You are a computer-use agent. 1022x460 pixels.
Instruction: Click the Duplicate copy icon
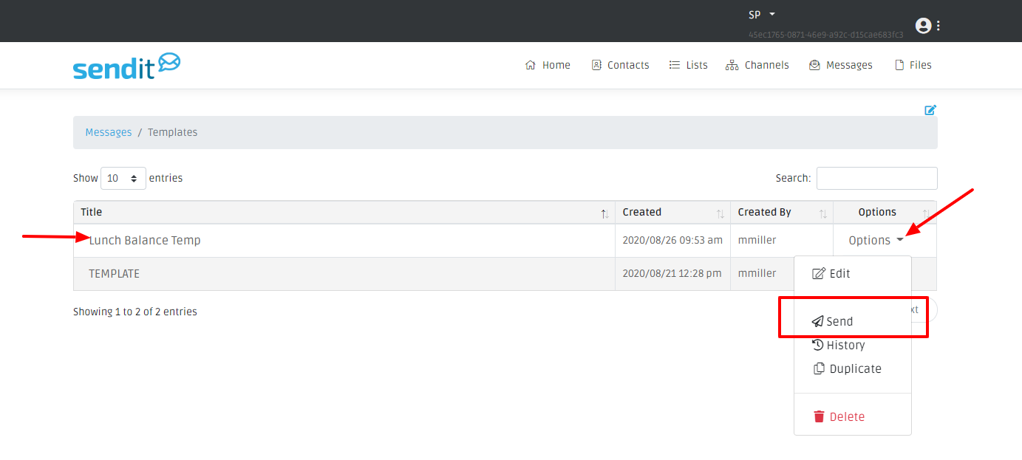coord(819,368)
